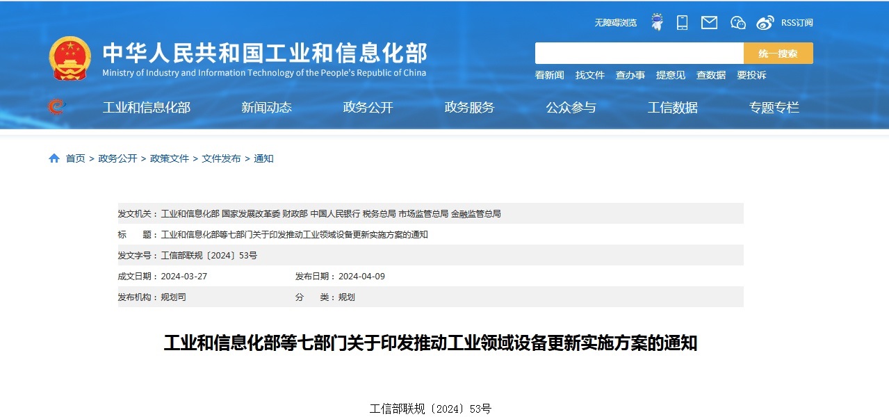
Task: Open the WeChat icon
Action: tap(737, 22)
